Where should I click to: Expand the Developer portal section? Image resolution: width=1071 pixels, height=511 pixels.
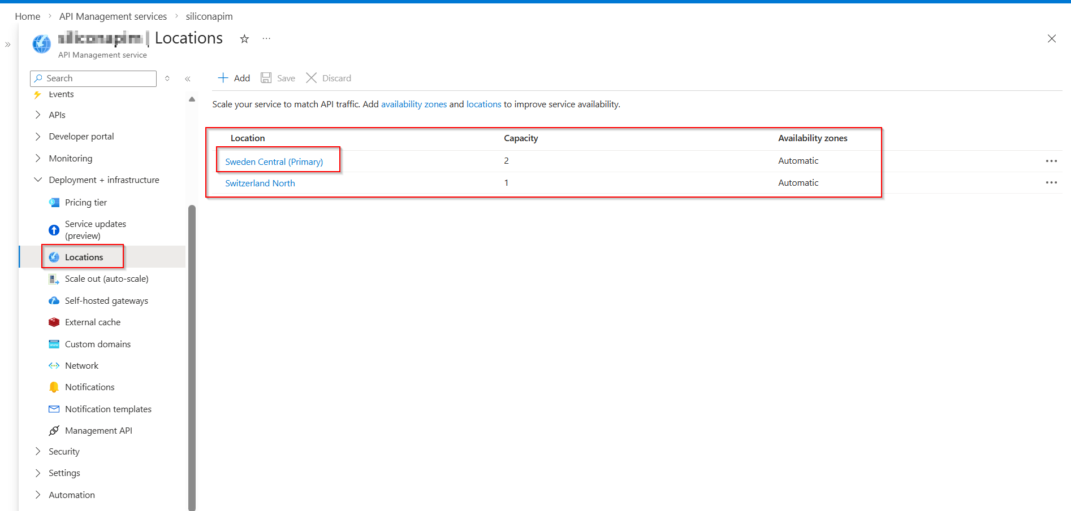point(38,137)
